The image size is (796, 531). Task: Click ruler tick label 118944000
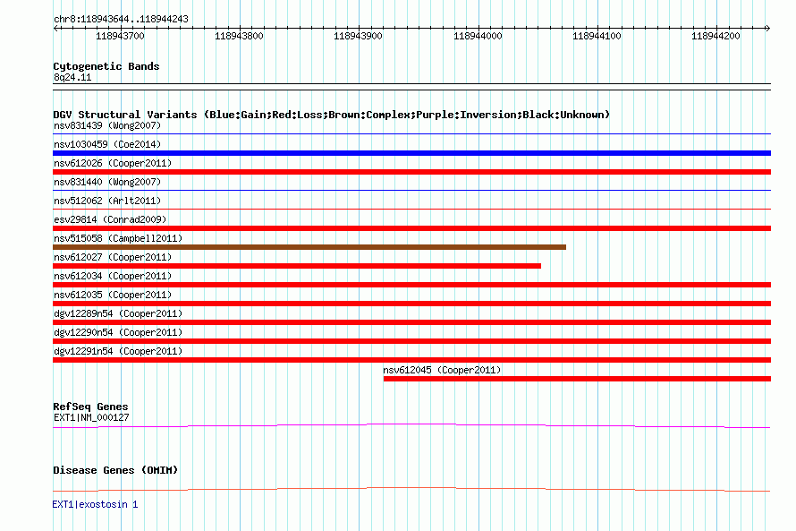(x=478, y=36)
